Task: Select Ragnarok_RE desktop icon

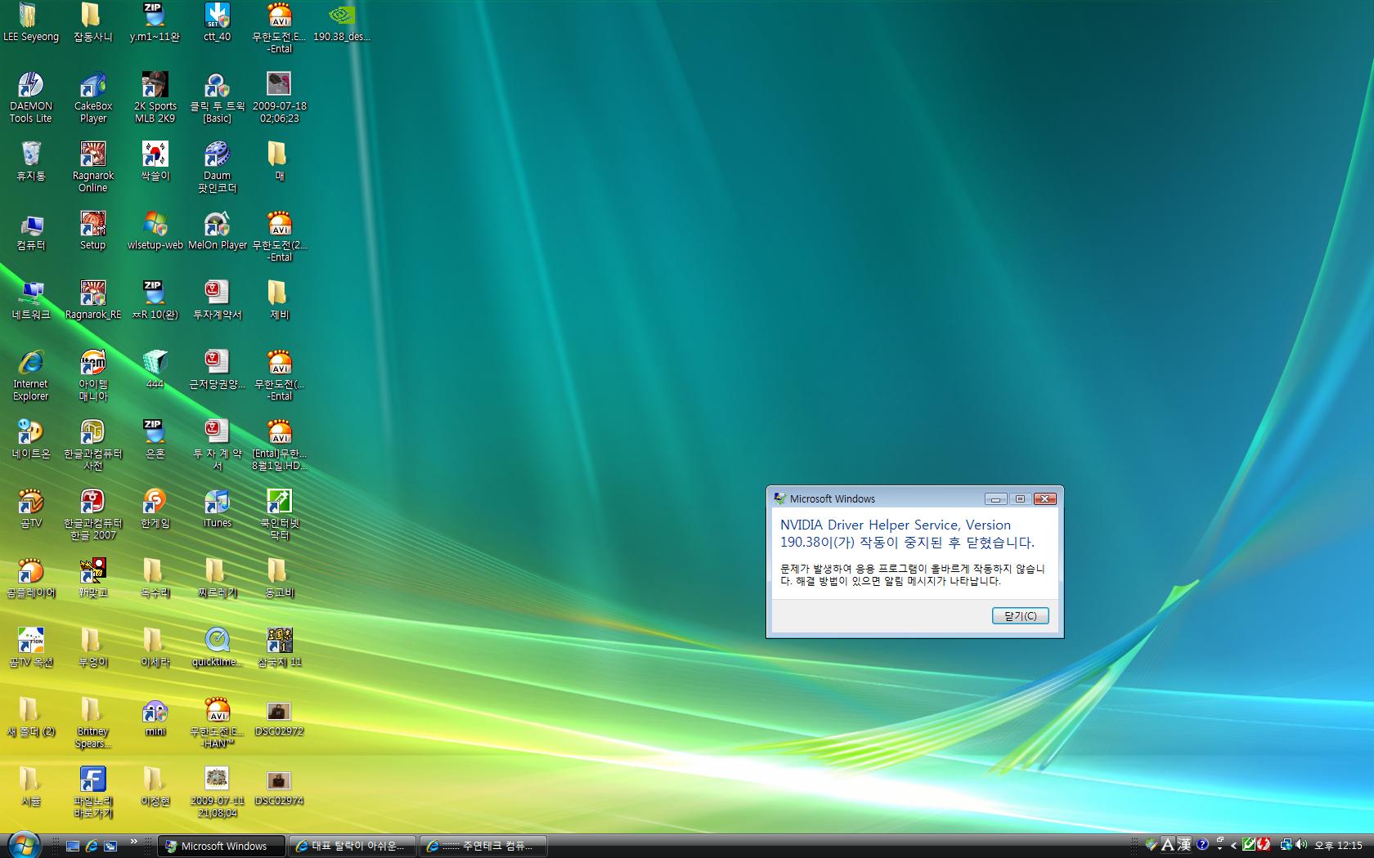Action: point(93,300)
